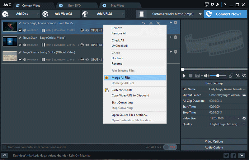
Task: Rename Rain On Me using pencil icon
Action: point(20,23)
